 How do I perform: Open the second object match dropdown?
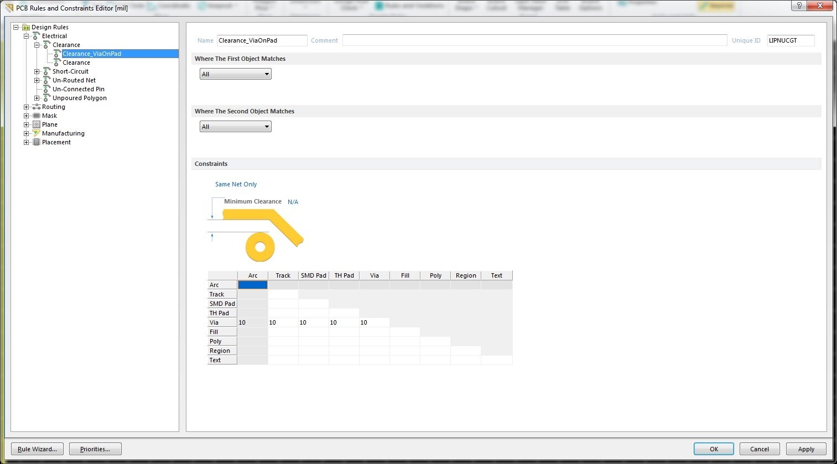point(236,127)
